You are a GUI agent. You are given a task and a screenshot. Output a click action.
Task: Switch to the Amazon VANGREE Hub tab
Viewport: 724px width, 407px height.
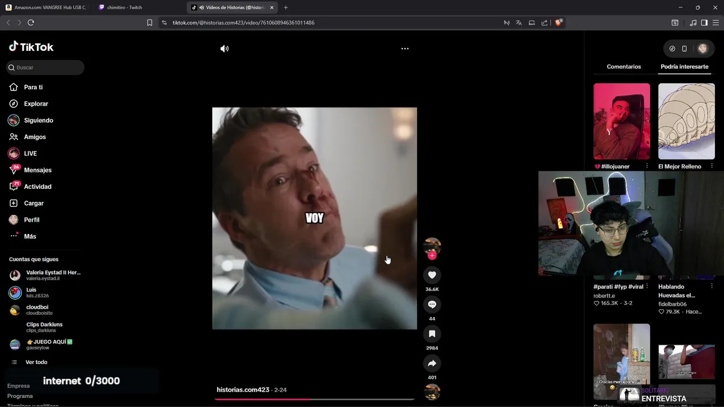pos(48,7)
